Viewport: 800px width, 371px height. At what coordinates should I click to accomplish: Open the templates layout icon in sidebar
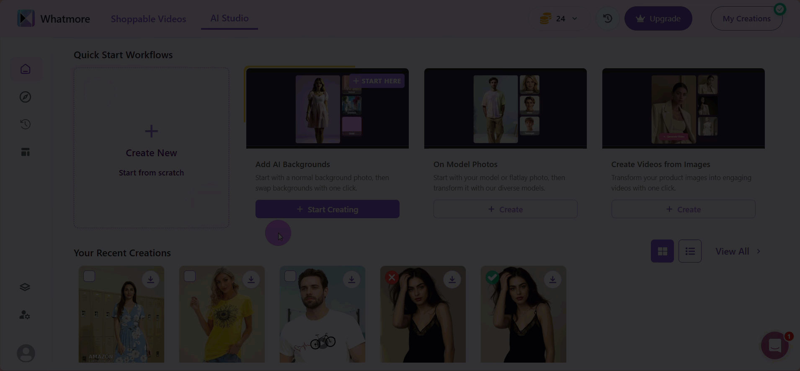click(x=26, y=152)
